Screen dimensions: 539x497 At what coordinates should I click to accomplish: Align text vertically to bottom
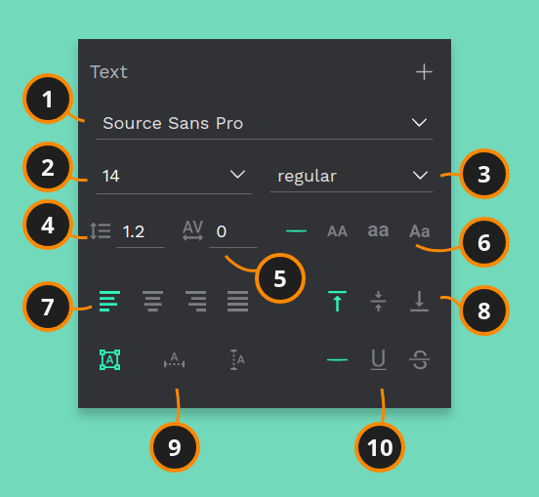(419, 301)
